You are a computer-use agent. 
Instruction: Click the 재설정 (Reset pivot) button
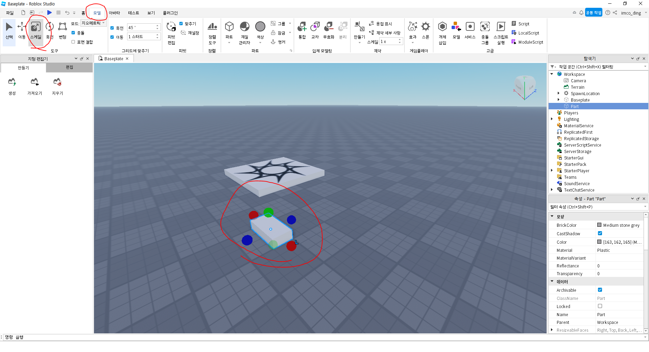pos(190,33)
